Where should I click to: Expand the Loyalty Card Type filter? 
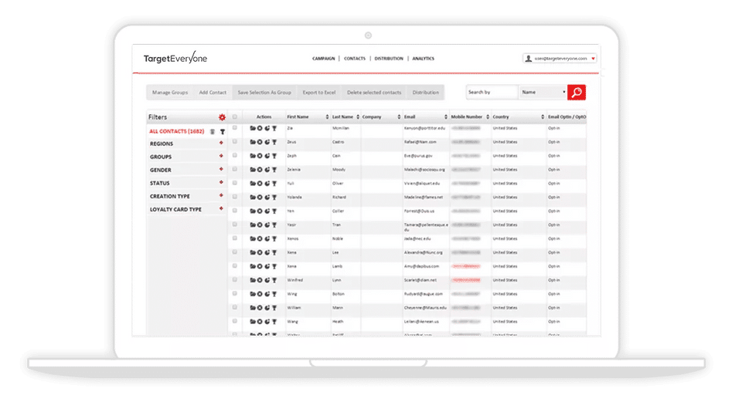[221, 208]
